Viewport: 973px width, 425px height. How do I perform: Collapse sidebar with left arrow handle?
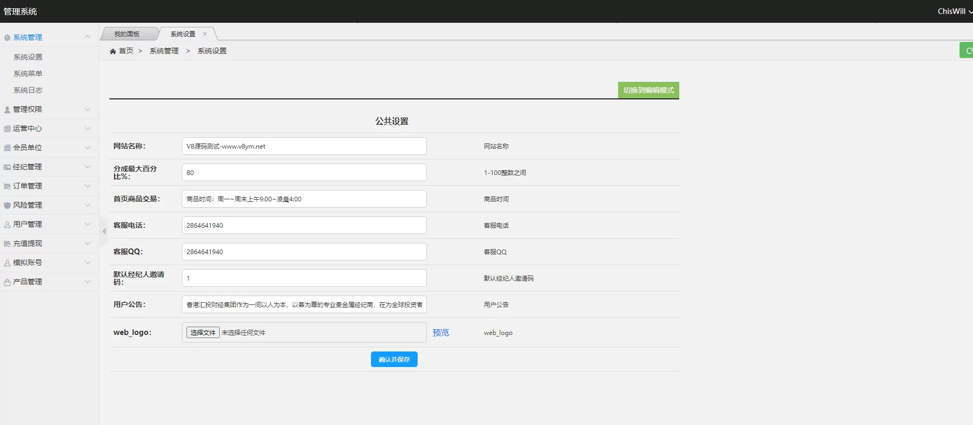pos(104,231)
